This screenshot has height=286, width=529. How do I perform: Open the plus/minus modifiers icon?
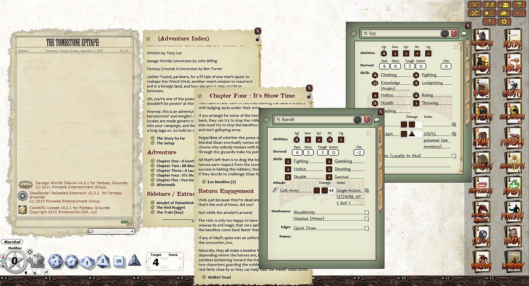tap(519, 13)
